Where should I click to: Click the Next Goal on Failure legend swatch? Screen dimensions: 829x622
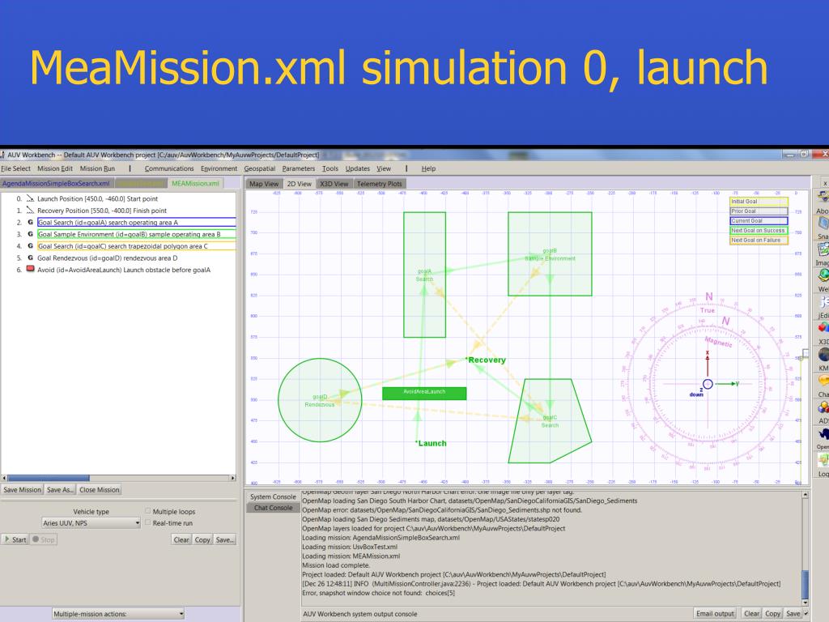coord(758,240)
